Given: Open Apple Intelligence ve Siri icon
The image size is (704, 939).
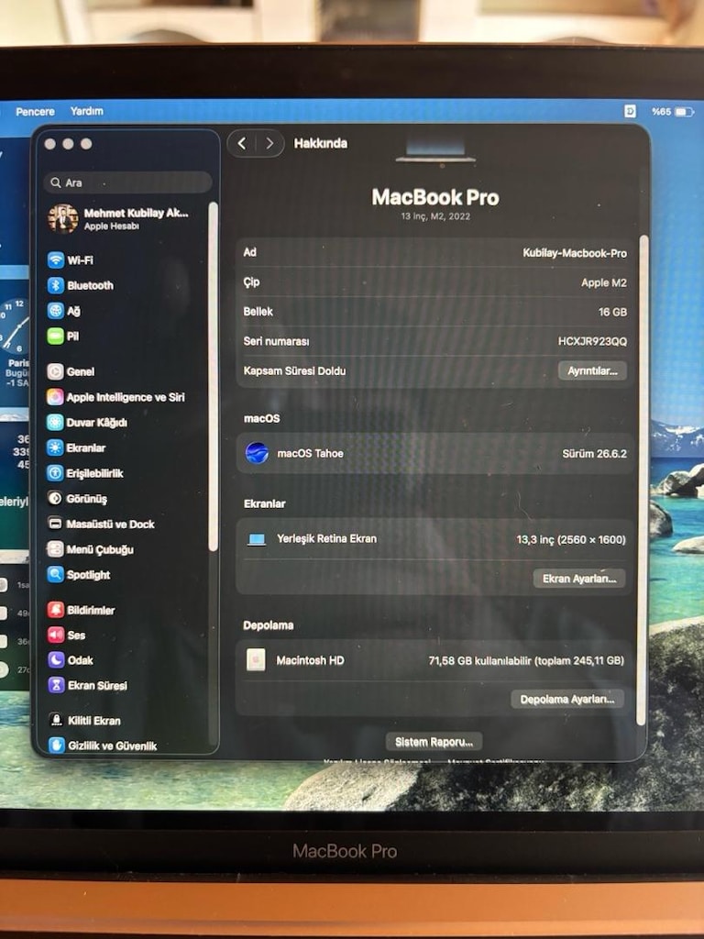Looking at the screenshot, I should [x=55, y=397].
